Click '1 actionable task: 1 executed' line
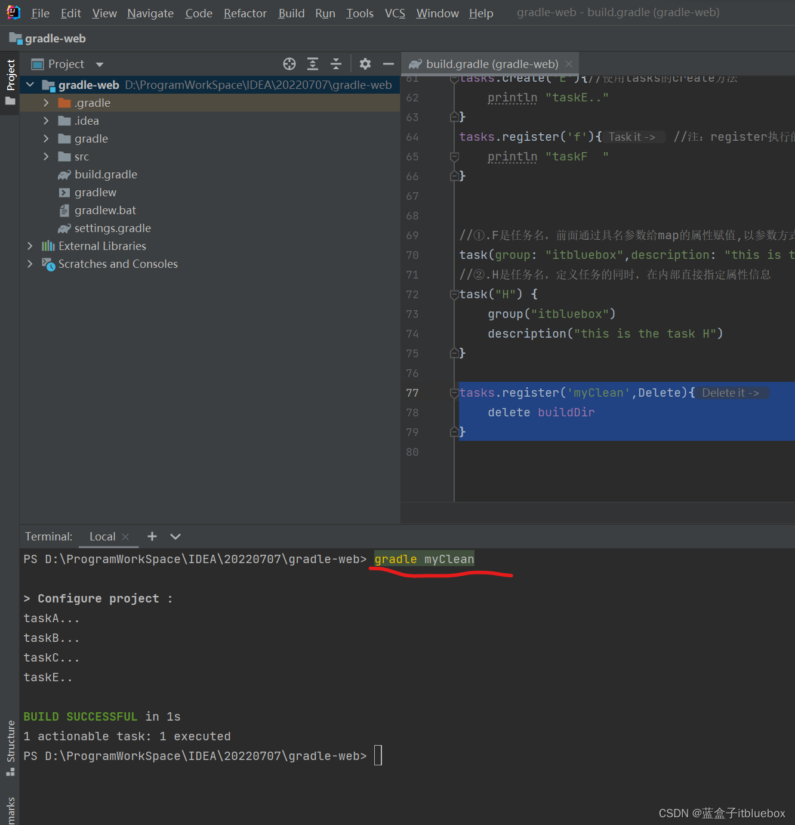 coord(127,736)
